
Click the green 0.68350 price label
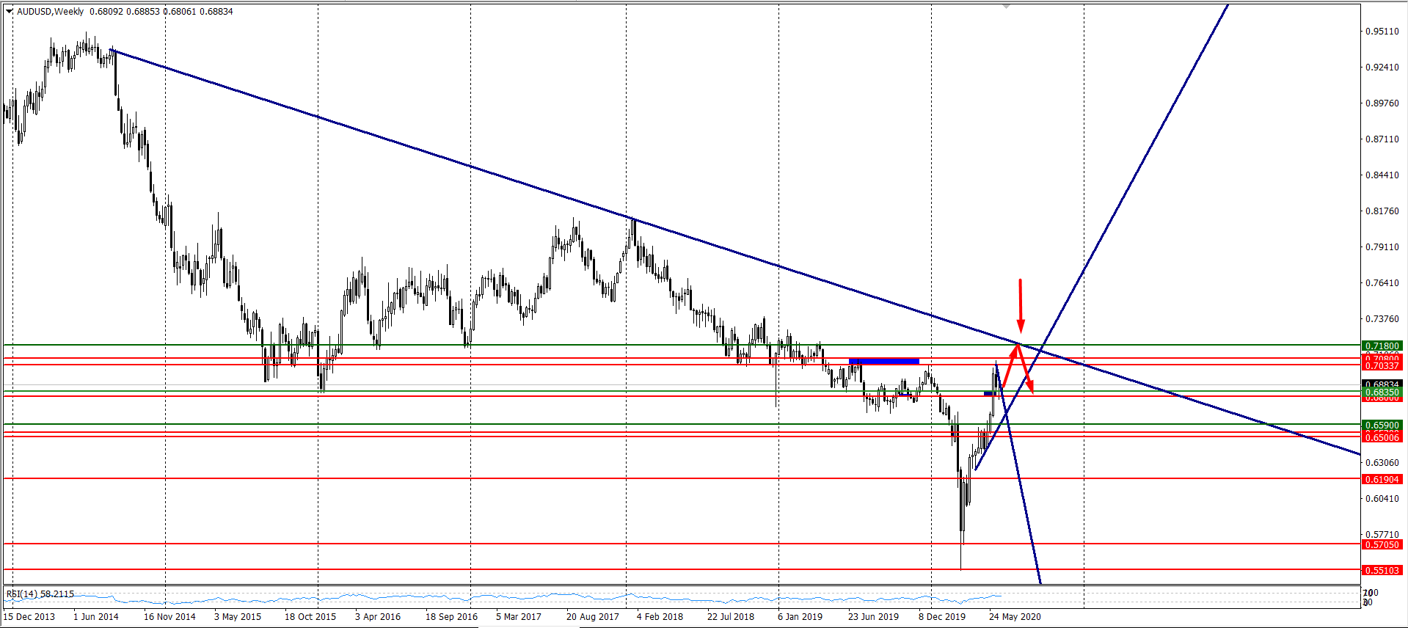point(1382,392)
